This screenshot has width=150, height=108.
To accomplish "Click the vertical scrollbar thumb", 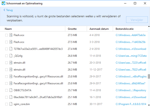I will (148, 76).
